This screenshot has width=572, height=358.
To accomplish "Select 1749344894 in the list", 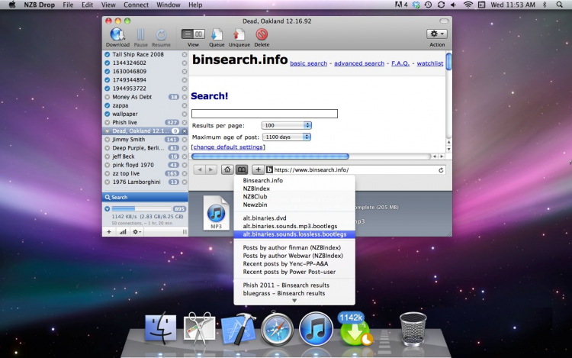I will tap(145, 80).
